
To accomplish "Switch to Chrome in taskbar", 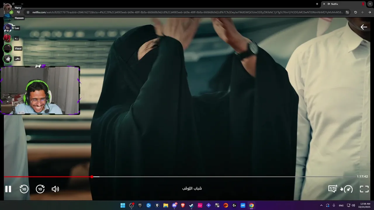I will point(252,205).
